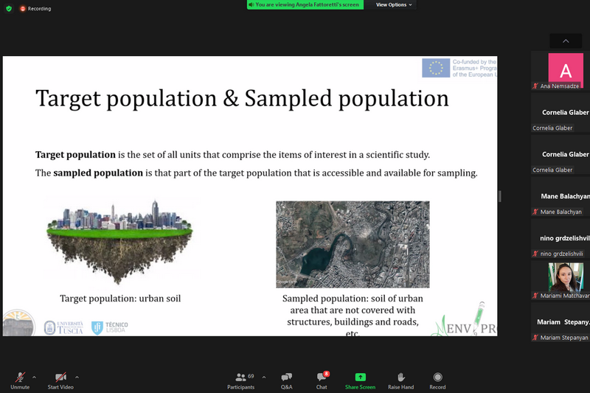Select the second Cornelia Glaber tile
Screen dimensions: 590x393
[x=560, y=155]
